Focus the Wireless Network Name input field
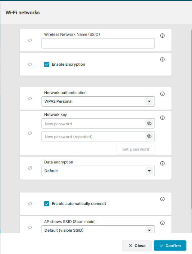 coord(98,43)
